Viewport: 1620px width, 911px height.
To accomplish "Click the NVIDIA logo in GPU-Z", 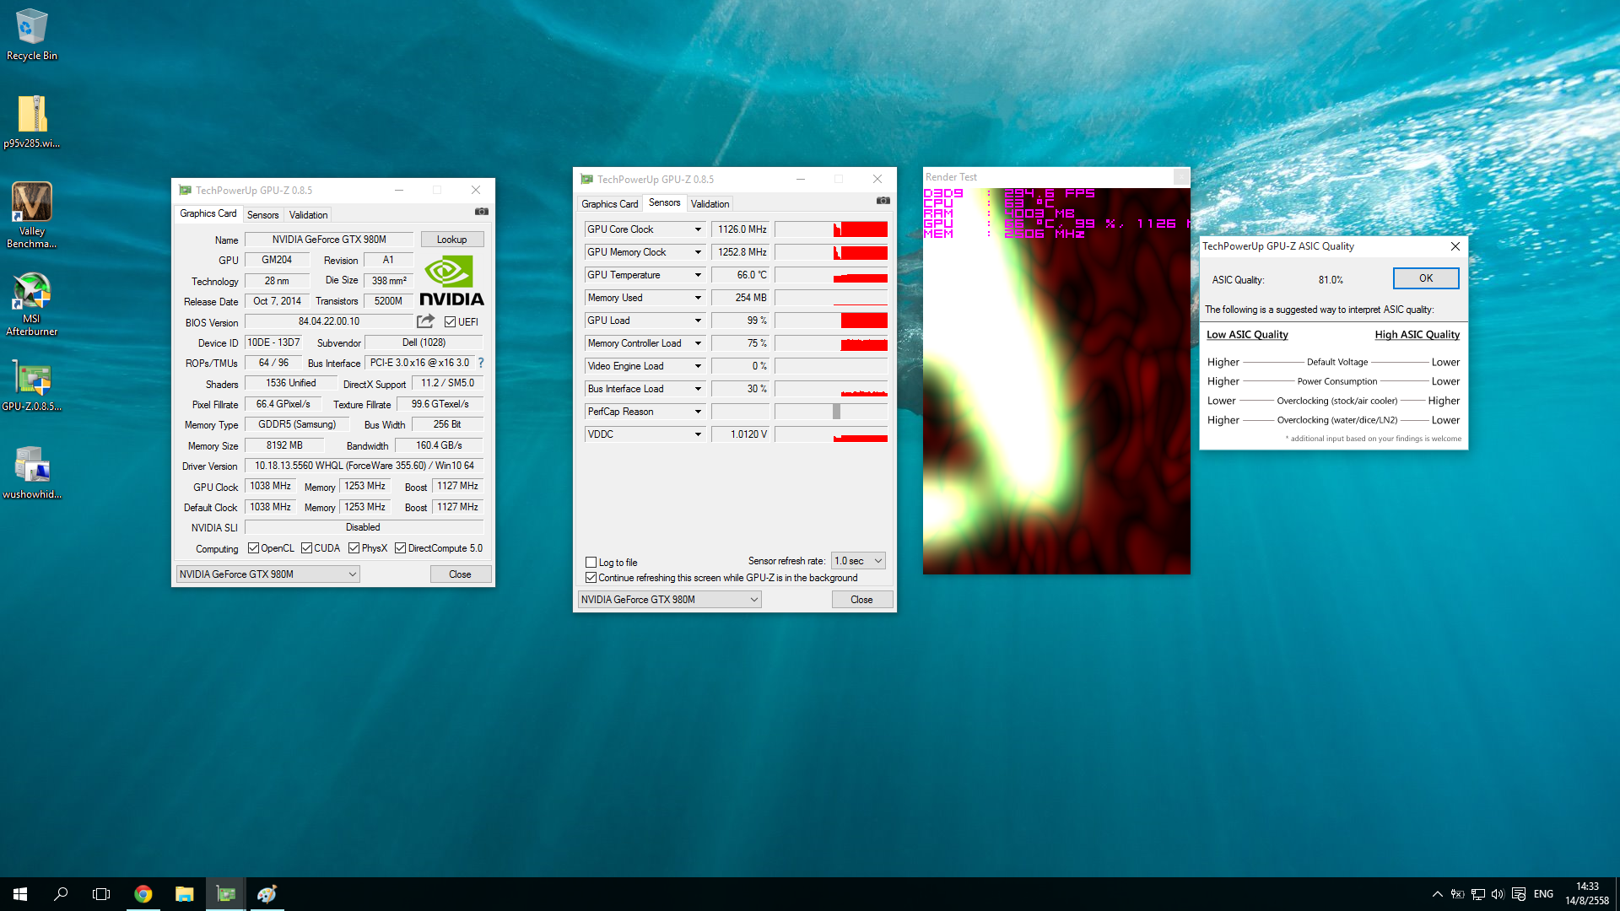I will point(451,281).
